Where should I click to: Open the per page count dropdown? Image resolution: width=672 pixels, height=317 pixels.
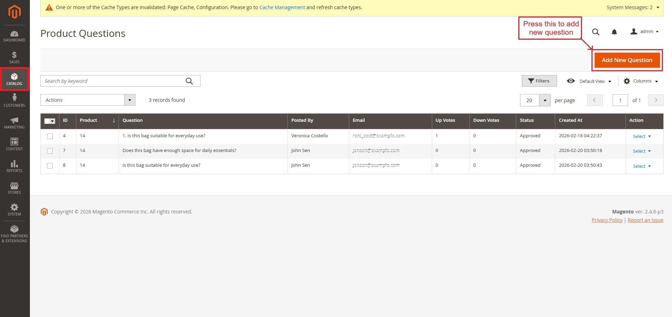pyautogui.click(x=545, y=100)
